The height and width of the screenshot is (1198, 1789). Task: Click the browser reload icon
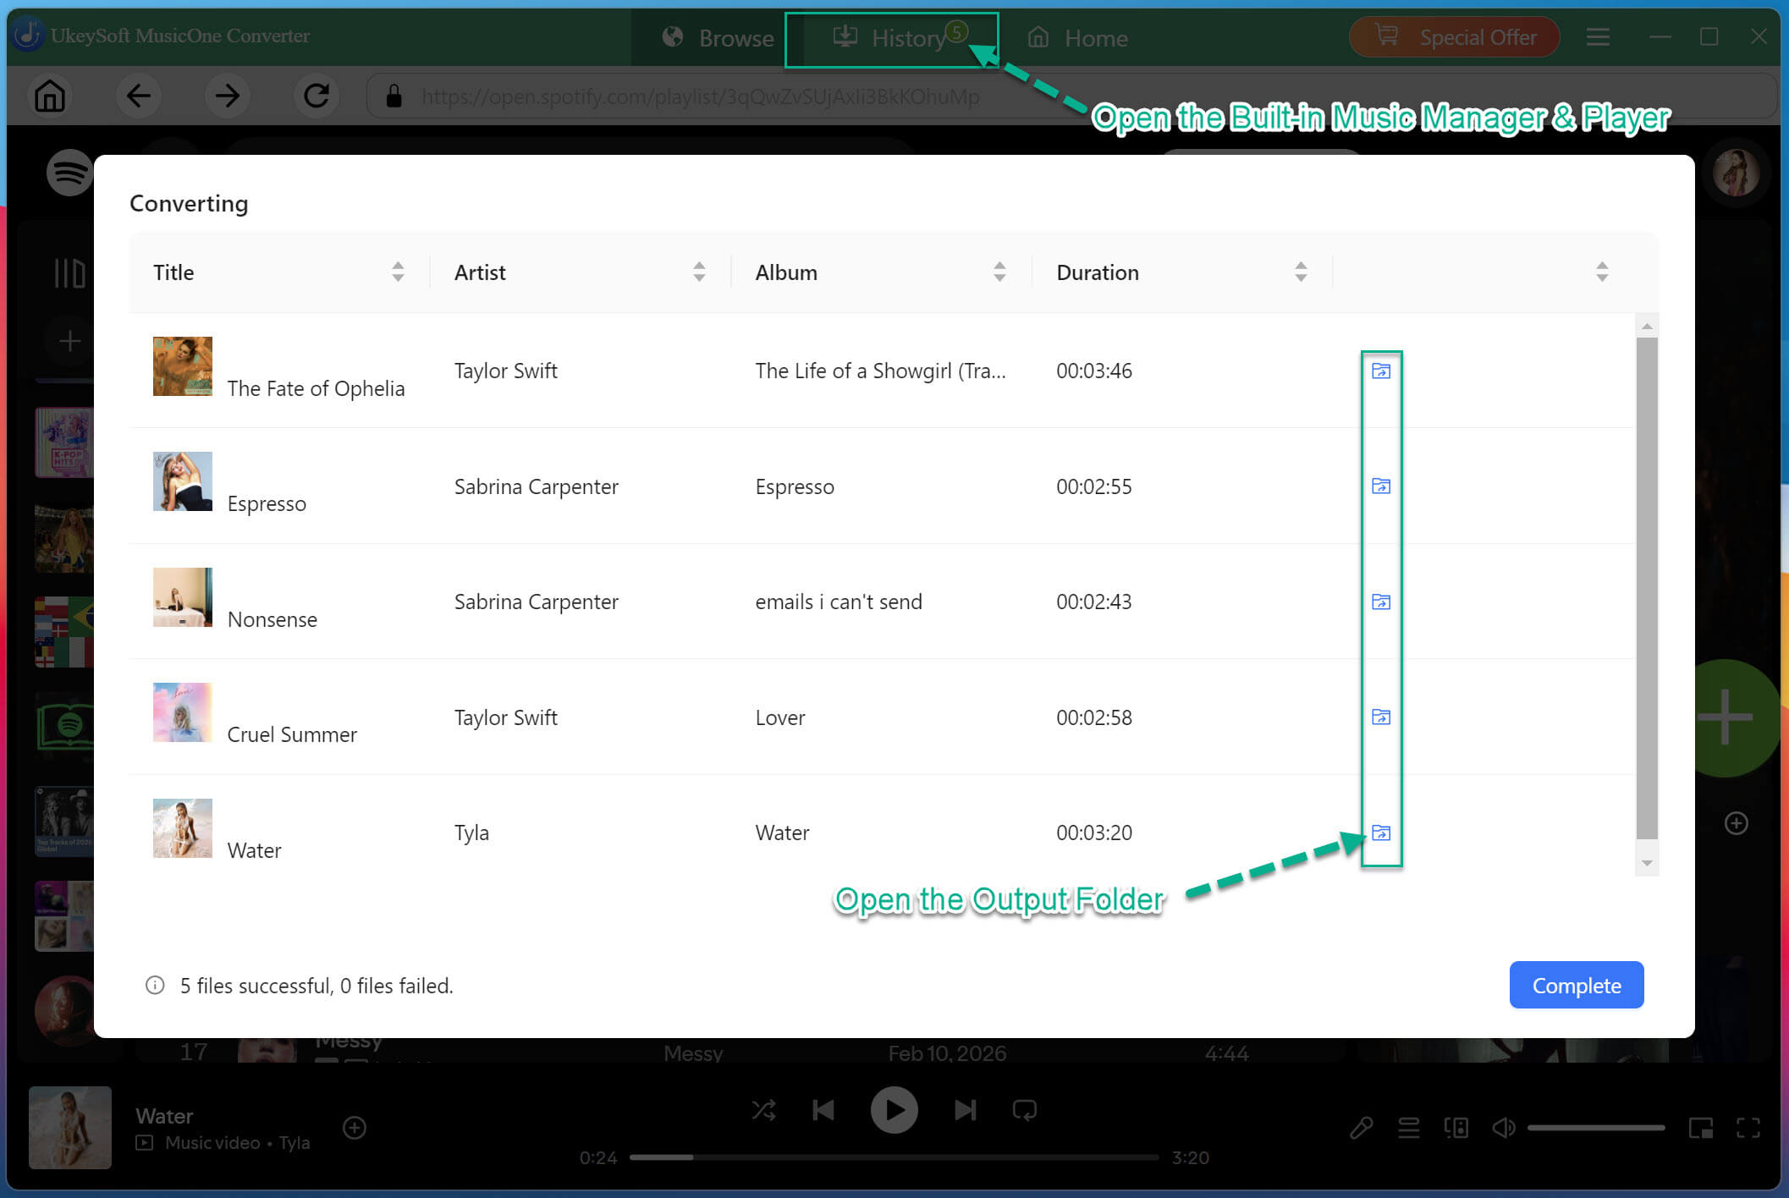click(x=317, y=96)
